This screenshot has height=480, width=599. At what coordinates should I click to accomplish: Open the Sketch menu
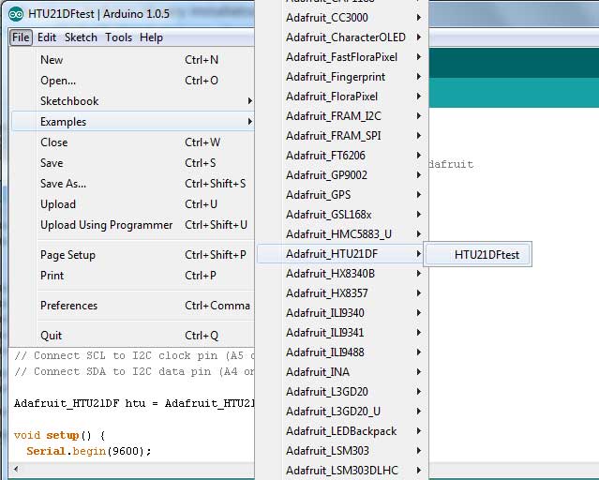[81, 37]
